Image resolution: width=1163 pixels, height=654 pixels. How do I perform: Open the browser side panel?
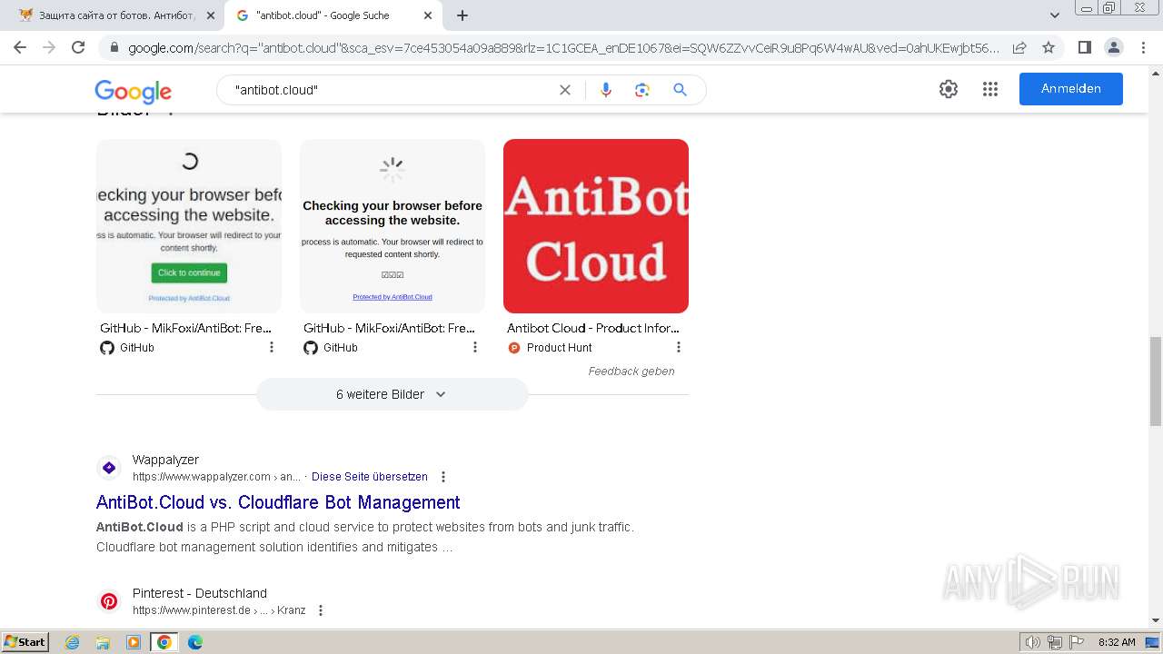click(1084, 47)
